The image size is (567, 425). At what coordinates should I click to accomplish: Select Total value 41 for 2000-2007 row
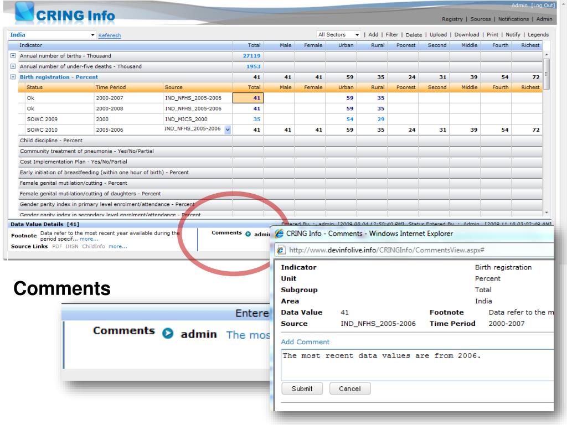(248, 98)
